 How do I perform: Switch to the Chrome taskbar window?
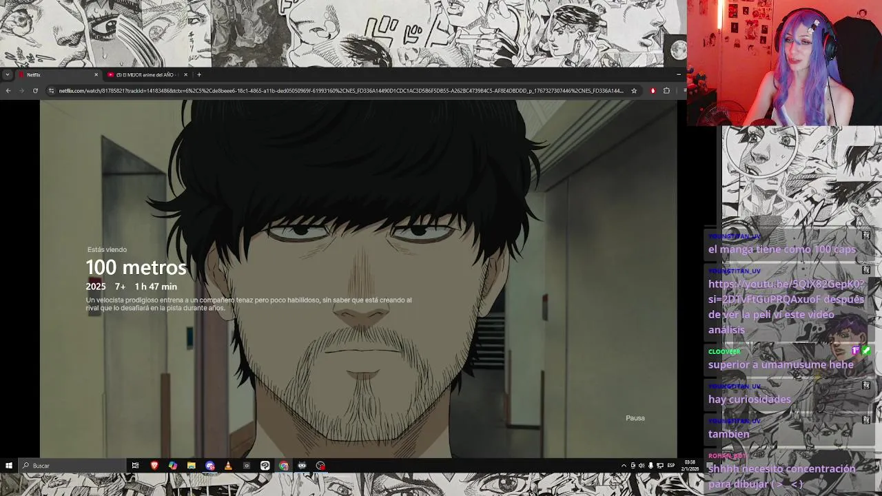point(283,466)
